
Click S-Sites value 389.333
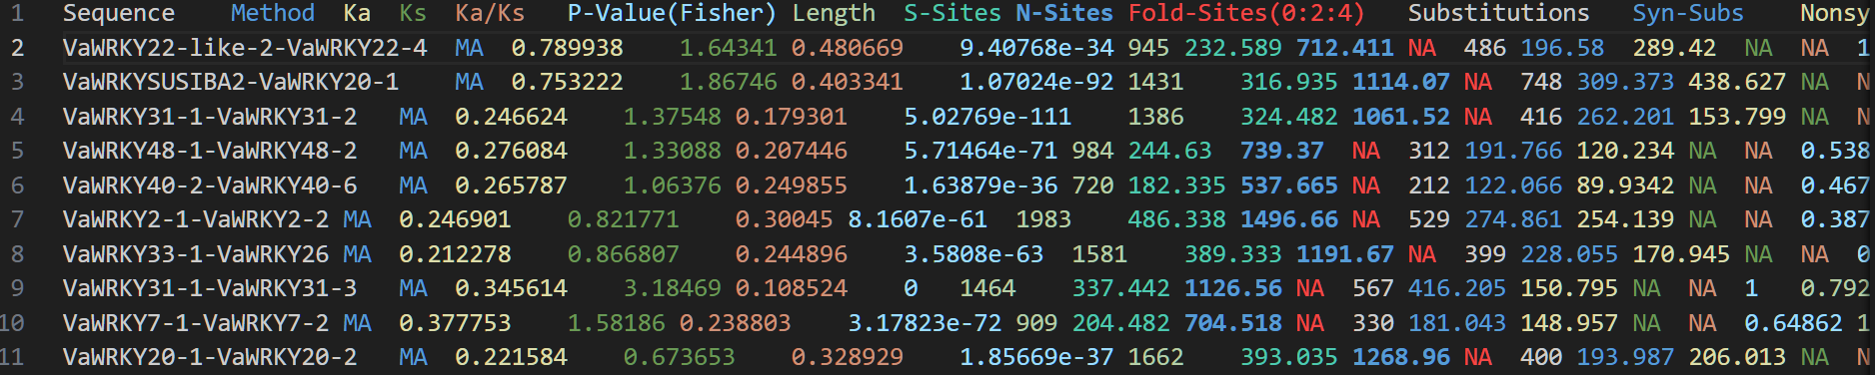click(1233, 254)
